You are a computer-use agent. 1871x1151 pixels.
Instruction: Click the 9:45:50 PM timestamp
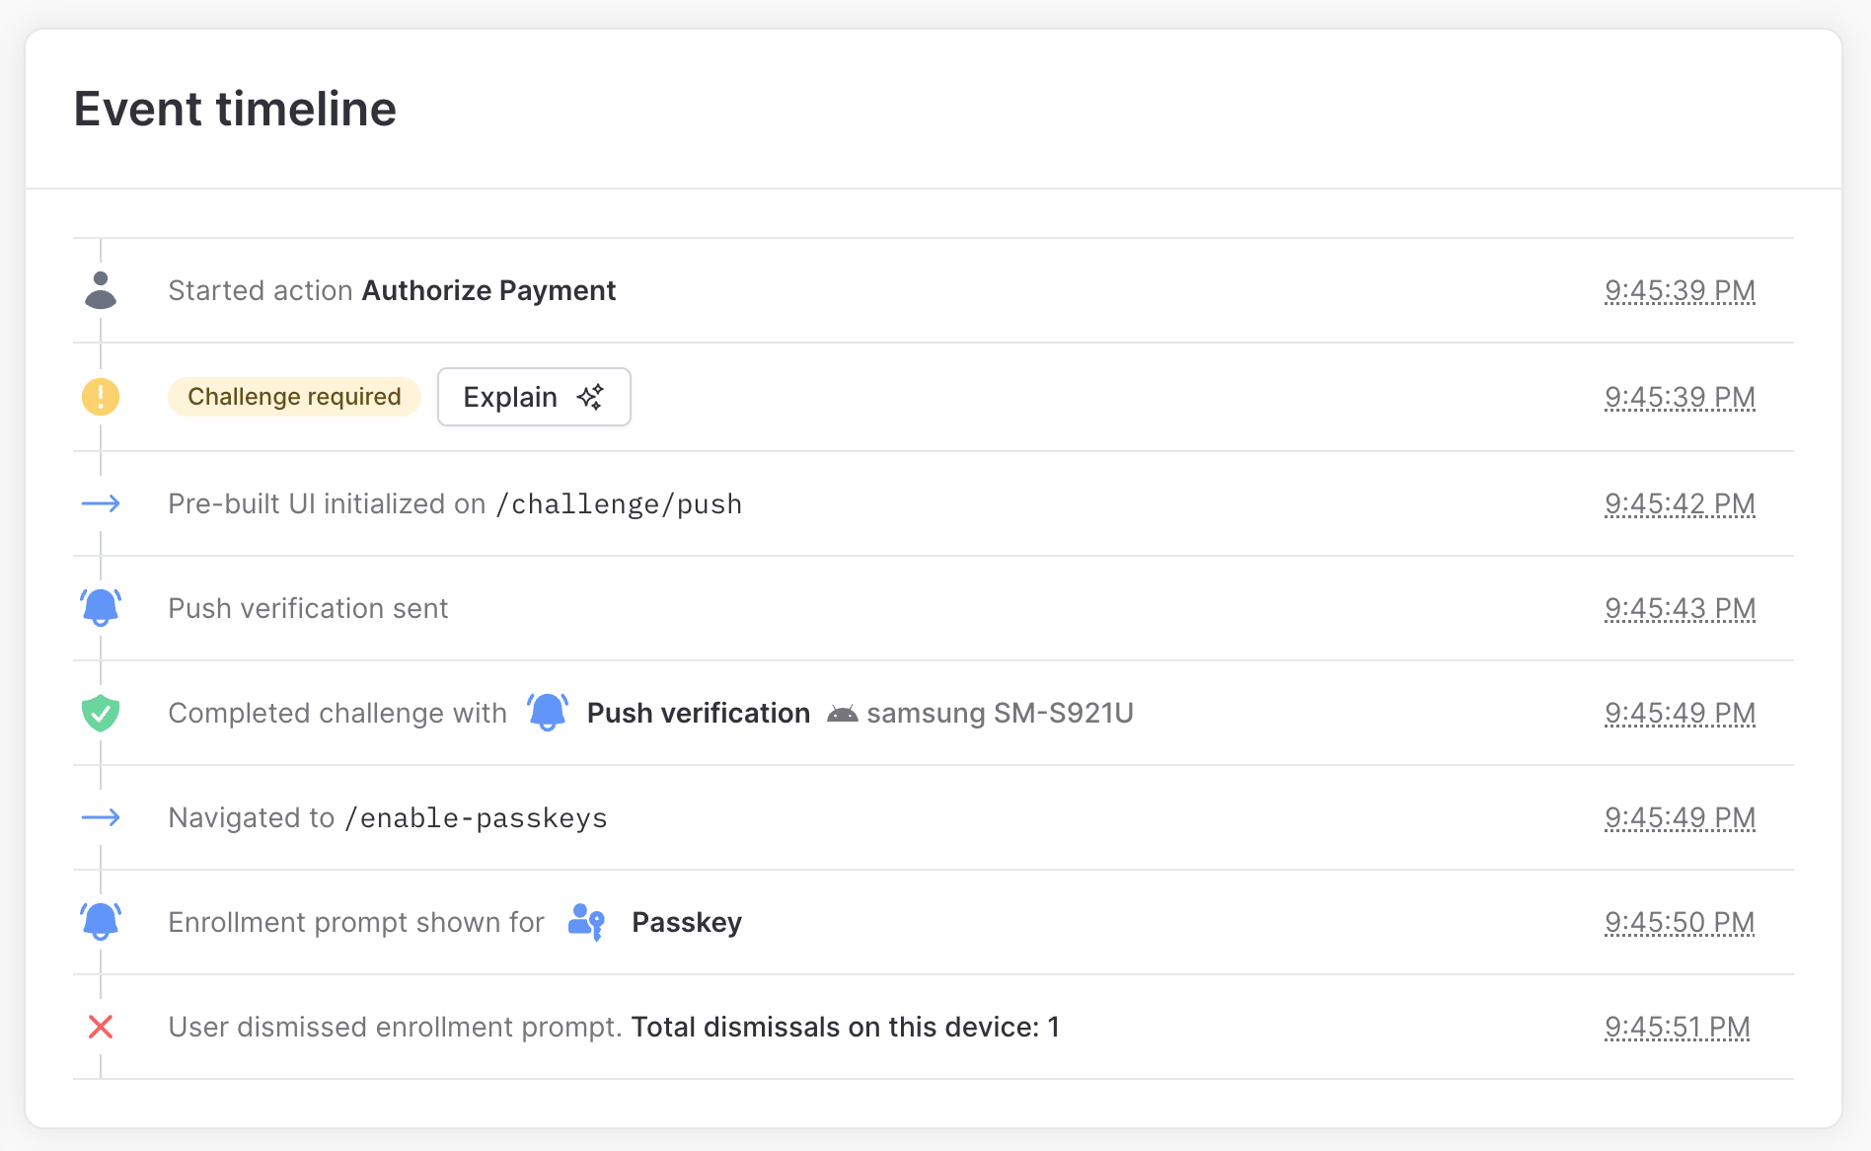pos(1680,922)
